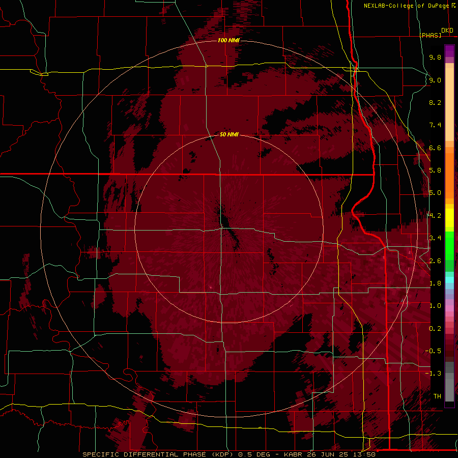Click the 9.0 value on color scale
The height and width of the screenshot is (458, 458).
coord(435,80)
